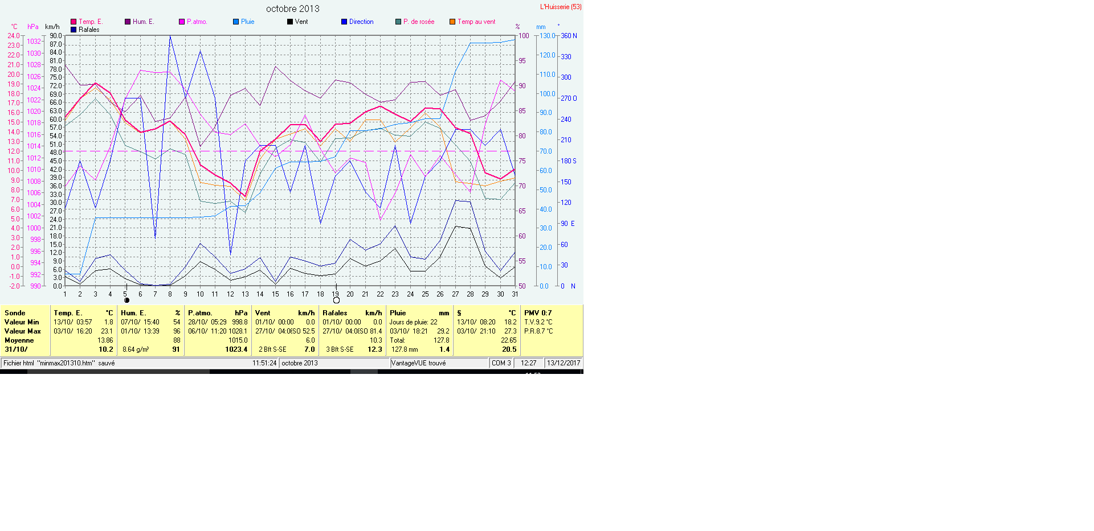Click the Hum. E. purple legend swatch

click(128, 22)
